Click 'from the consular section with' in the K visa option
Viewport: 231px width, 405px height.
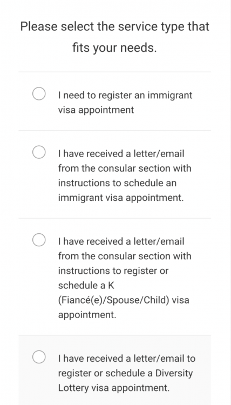125,256
